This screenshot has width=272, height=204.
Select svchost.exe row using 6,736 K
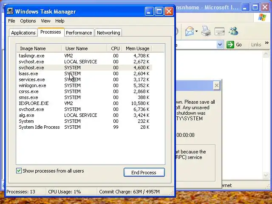[x=84, y=109]
